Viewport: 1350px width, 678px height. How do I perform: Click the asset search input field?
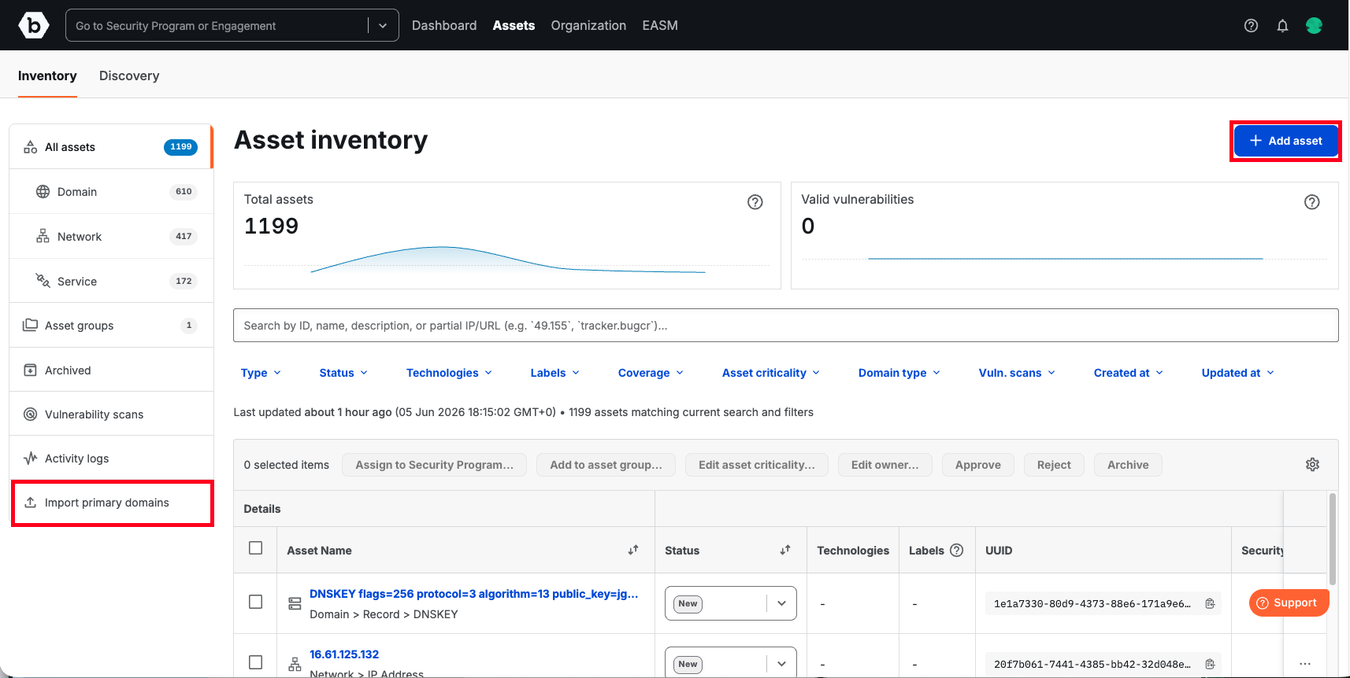click(785, 326)
